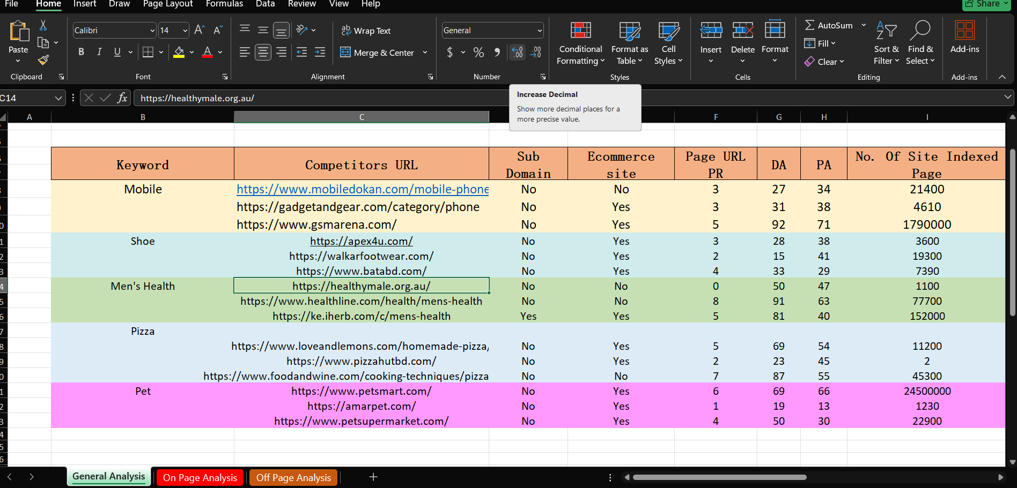Enable Wrap Text for the cell
Image resolution: width=1017 pixels, height=488 pixels.
(366, 31)
